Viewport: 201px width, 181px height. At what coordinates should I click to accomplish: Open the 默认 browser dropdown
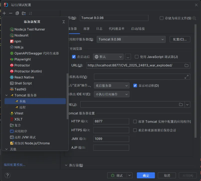pos(108,57)
